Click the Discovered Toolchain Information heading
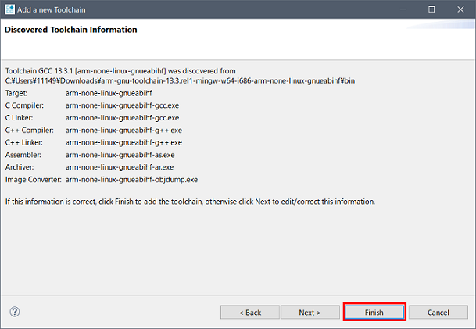Image resolution: width=476 pixels, height=329 pixels. tap(71, 30)
